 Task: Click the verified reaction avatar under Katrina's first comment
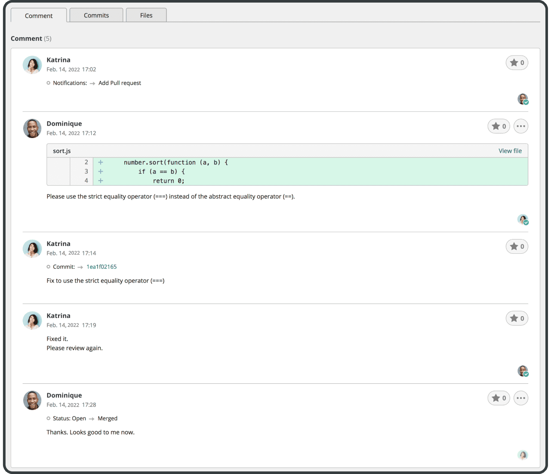(x=523, y=99)
